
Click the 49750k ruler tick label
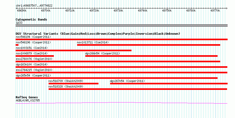point(167,11)
